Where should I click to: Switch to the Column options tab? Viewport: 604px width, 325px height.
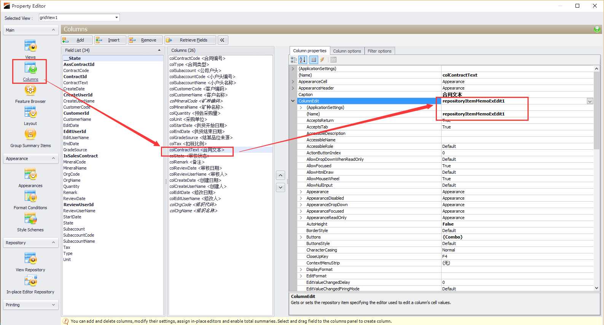(347, 51)
